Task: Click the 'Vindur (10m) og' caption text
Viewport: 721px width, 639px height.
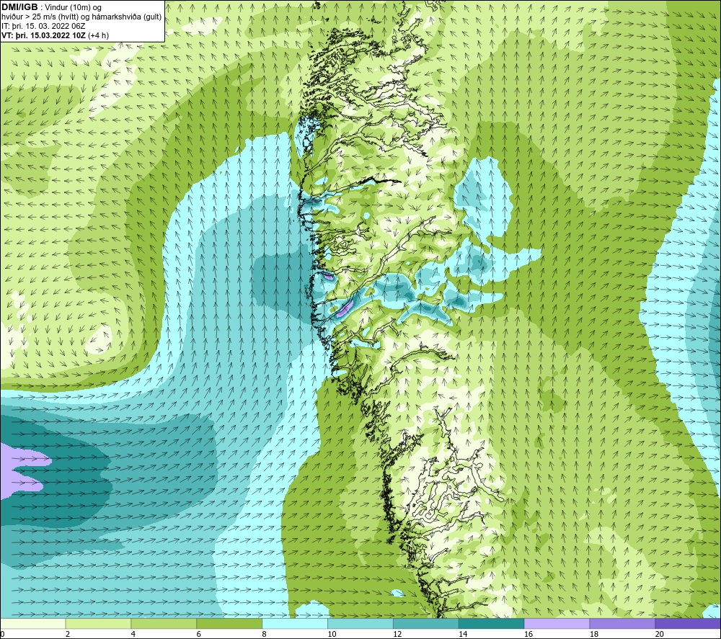Action: (73, 7)
